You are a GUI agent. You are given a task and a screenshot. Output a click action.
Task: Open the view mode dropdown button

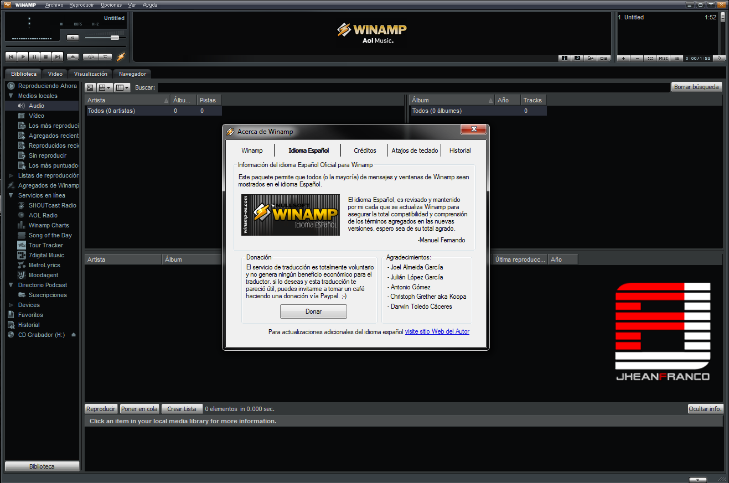click(105, 87)
